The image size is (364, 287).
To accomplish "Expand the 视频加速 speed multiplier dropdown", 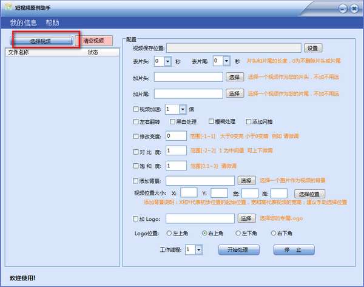I will click(183, 109).
